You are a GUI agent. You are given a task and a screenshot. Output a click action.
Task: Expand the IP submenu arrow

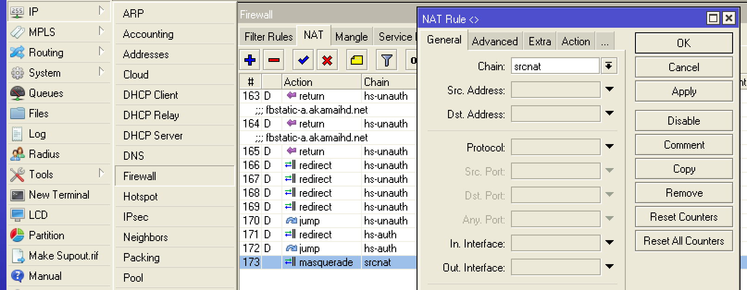pyautogui.click(x=101, y=10)
